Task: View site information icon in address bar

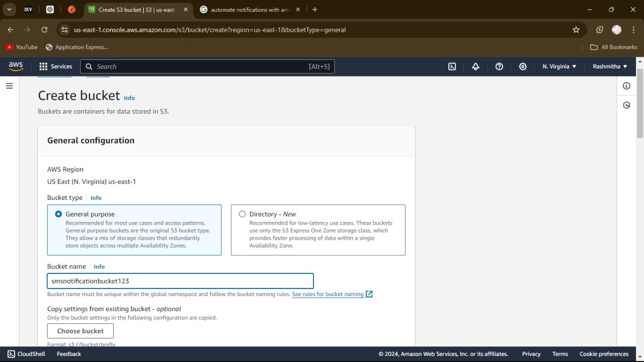Action: click(x=64, y=30)
